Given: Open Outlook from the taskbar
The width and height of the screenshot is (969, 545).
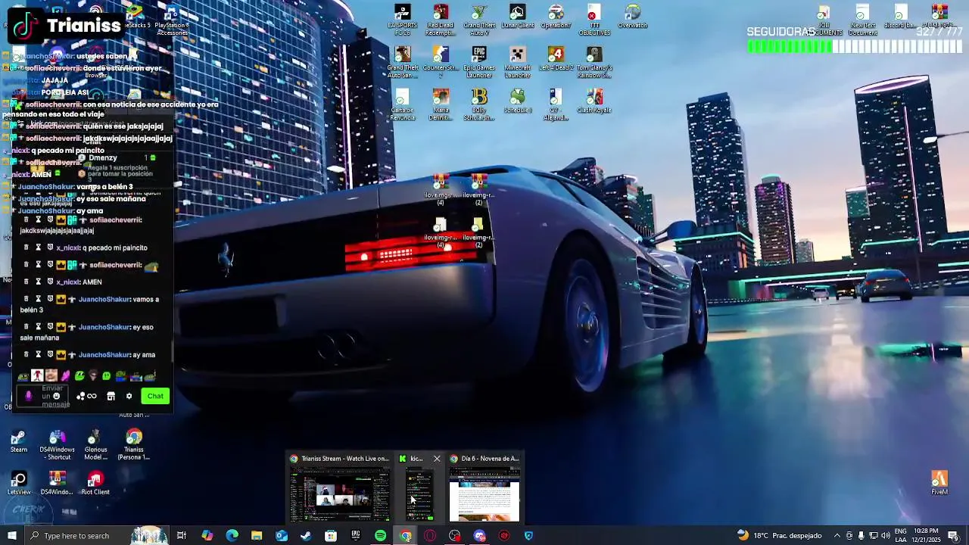Looking at the screenshot, I should (x=282, y=536).
